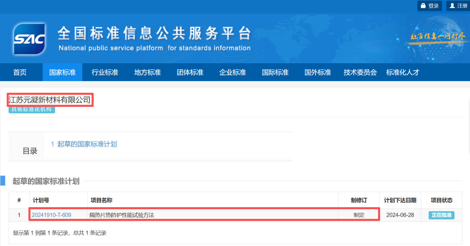This screenshot has width=470, height=246.
Task: Click the user icon beside 注册
Action: click(452, 6)
